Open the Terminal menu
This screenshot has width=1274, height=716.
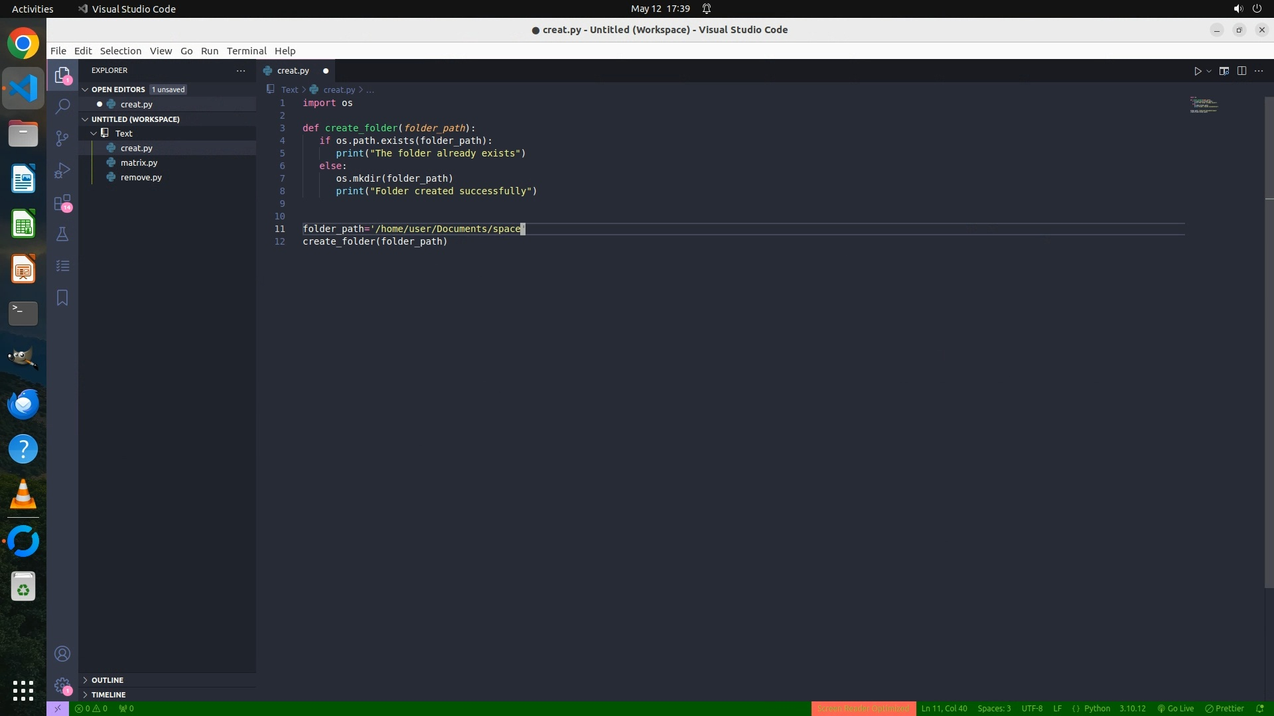tap(246, 51)
